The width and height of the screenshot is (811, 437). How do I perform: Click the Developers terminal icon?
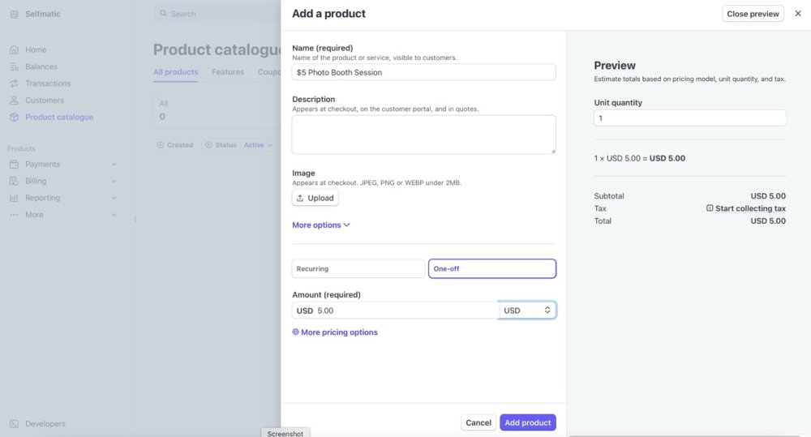14,424
